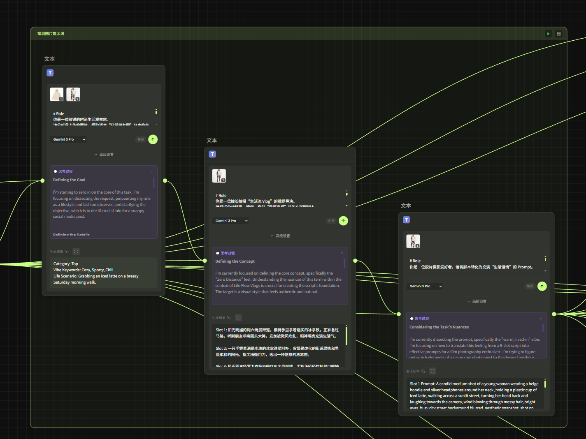Select the hoodie thumbnail numbered 1 in left node
The height and width of the screenshot is (439, 586).
(57, 94)
